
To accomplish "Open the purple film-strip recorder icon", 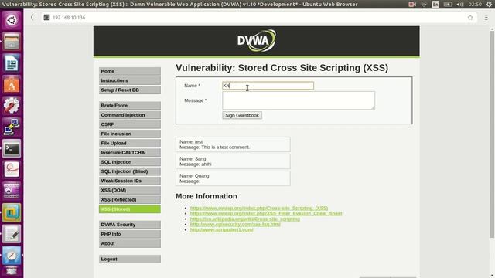I will [x=12, y=191].
